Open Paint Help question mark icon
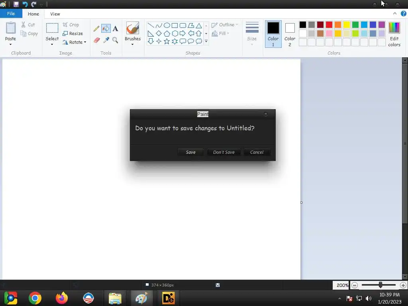Screen dimensions: 408x306 (x=403, y=14)
